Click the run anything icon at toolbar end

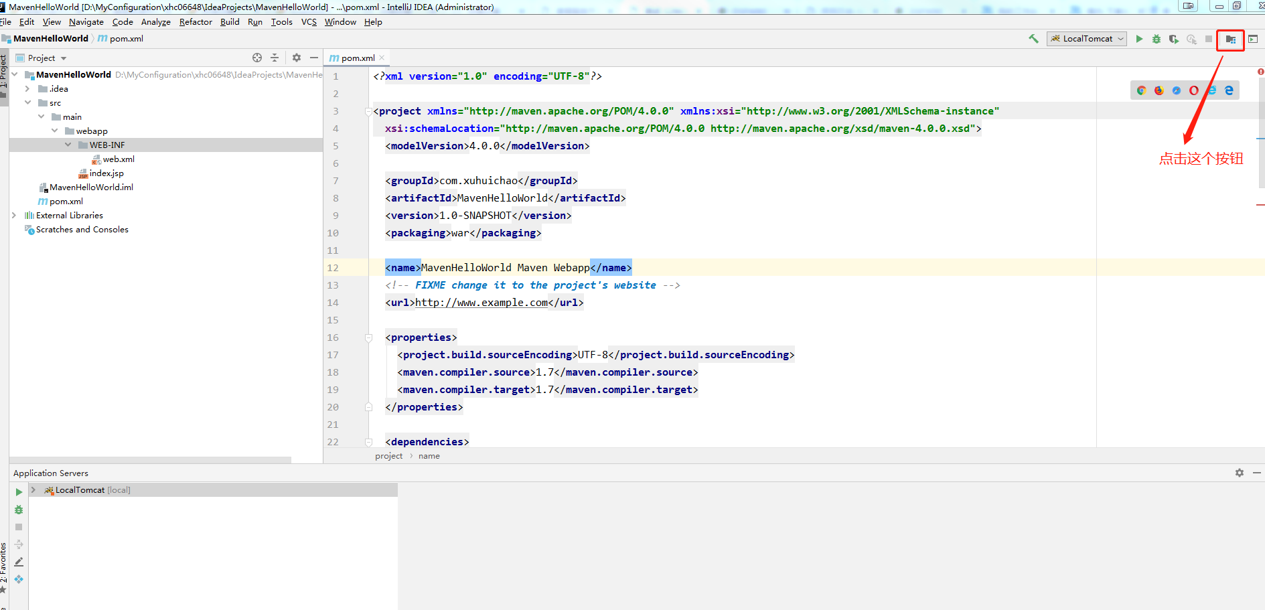tap(1253, 39)
